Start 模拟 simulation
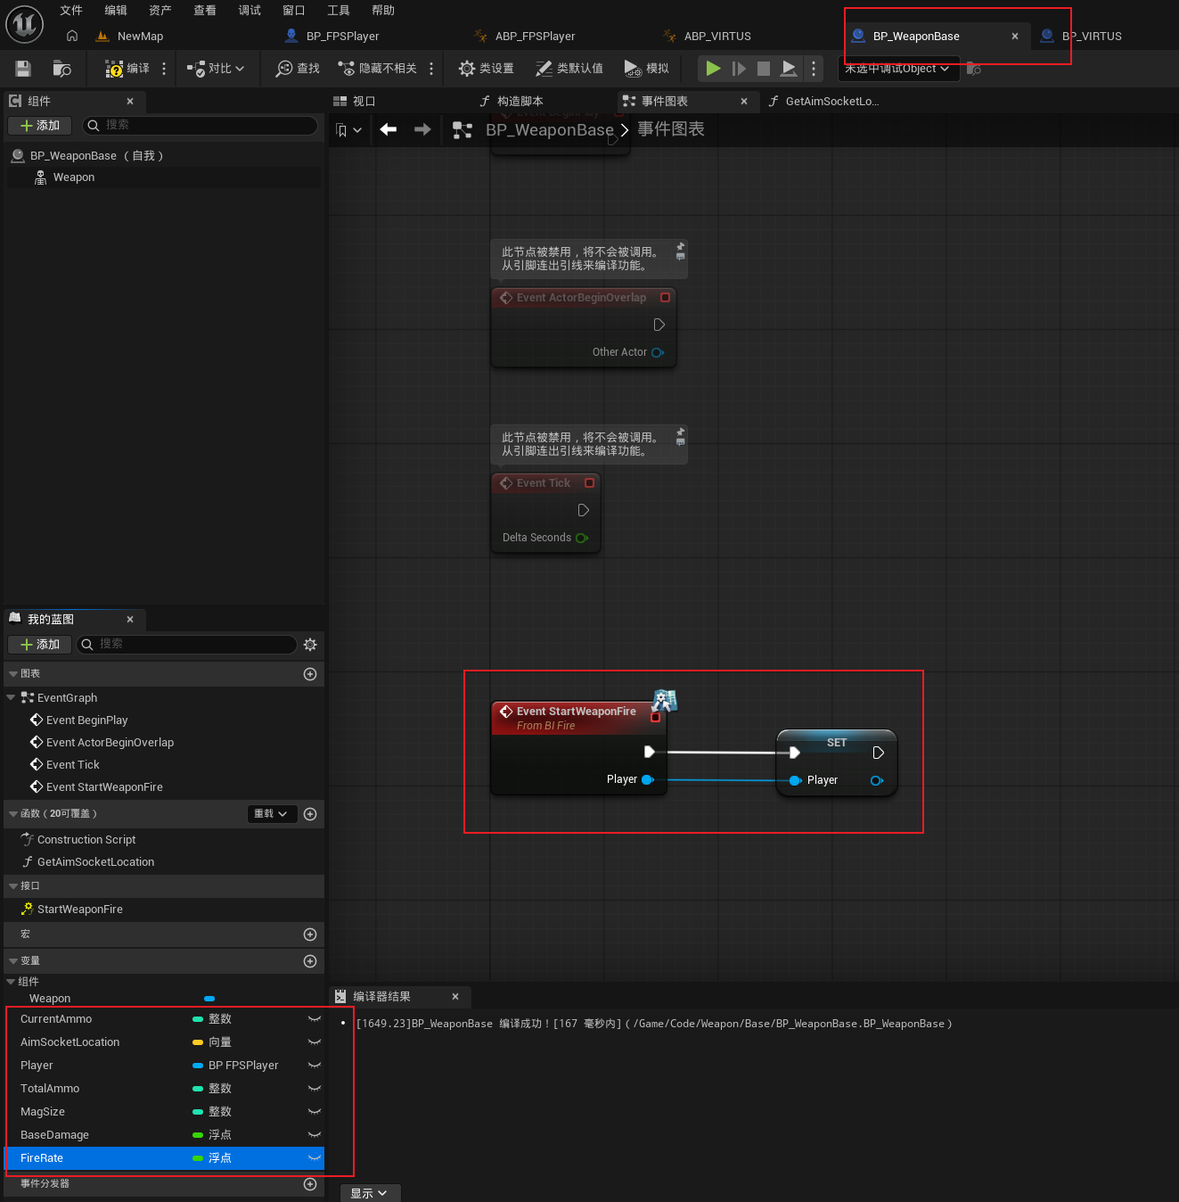This screenshot has height=1202, width=1179. [647, 69]
